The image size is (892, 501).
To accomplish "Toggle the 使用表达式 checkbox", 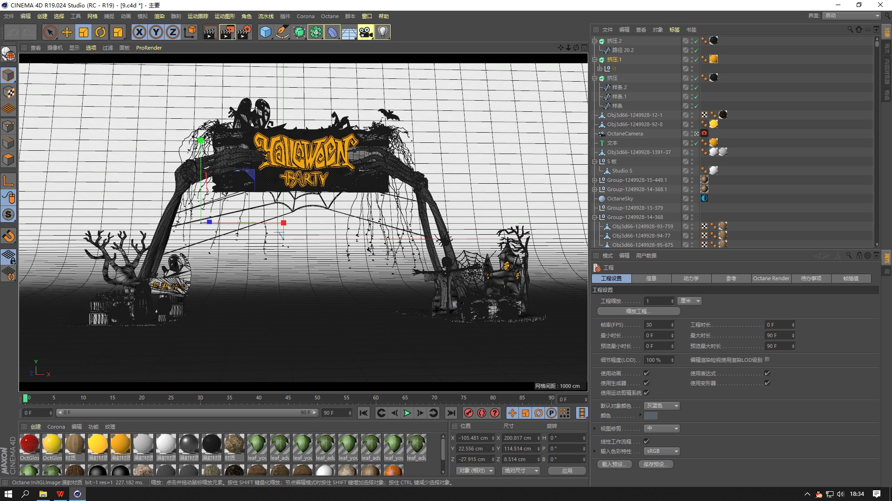I will (767, 373).
